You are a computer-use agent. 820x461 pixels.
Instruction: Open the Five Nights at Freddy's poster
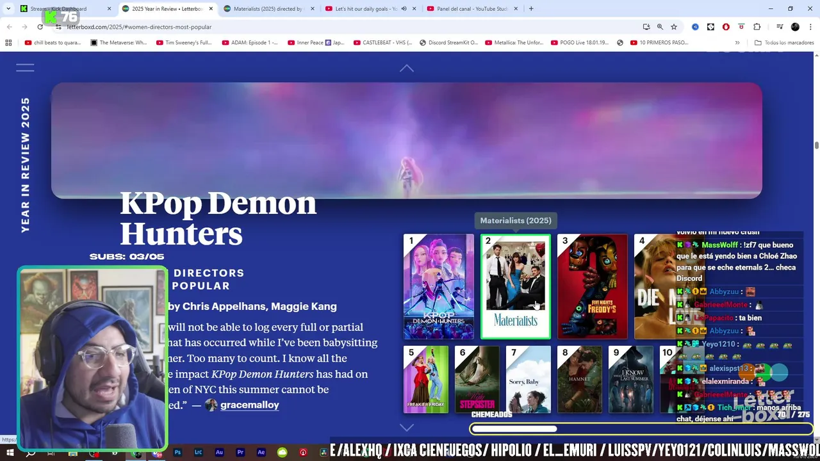click(x=593, y=286)
